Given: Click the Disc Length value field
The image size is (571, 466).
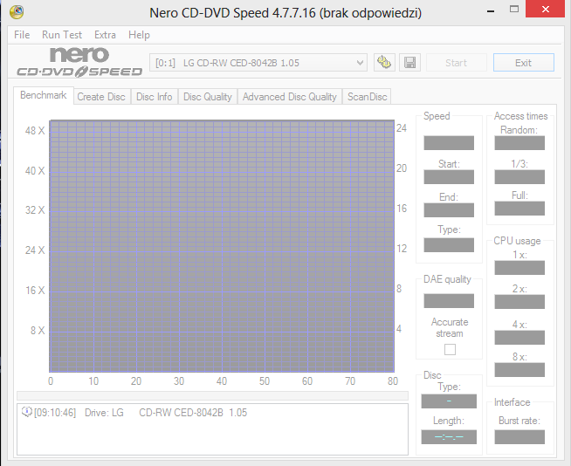Looking at the screenshot, I should pyautogui.click(x=449, y=437).
